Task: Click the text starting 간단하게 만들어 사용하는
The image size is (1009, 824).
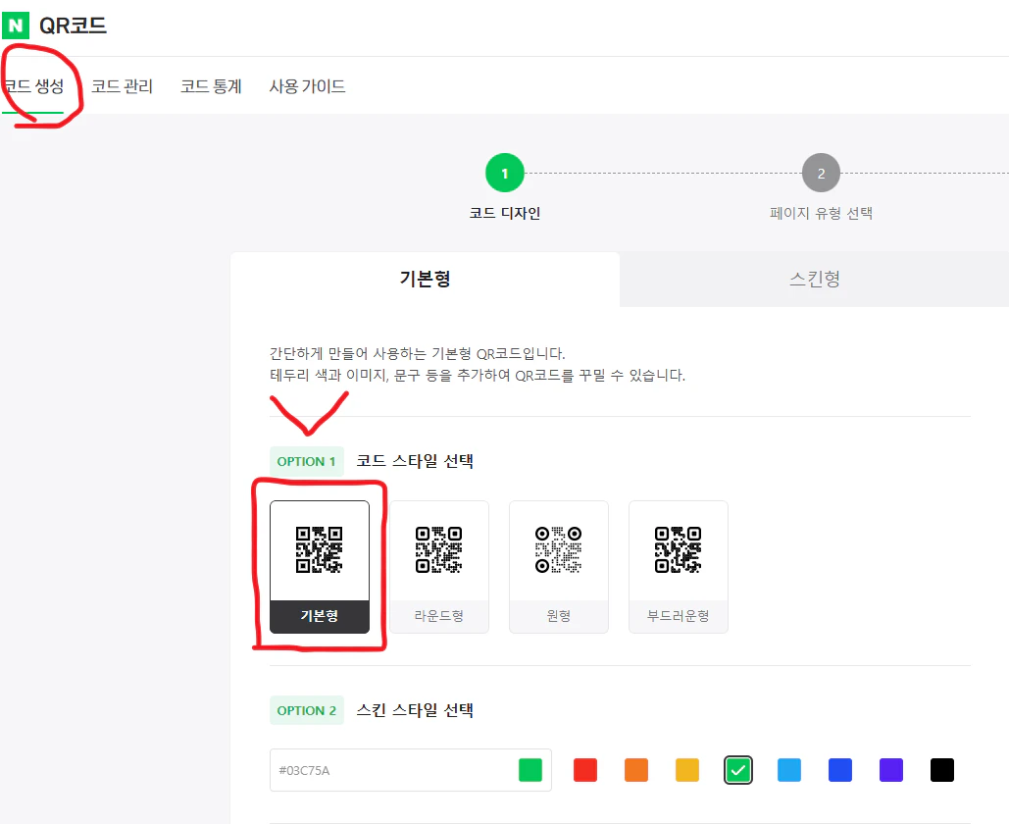Action: (417, 353)
